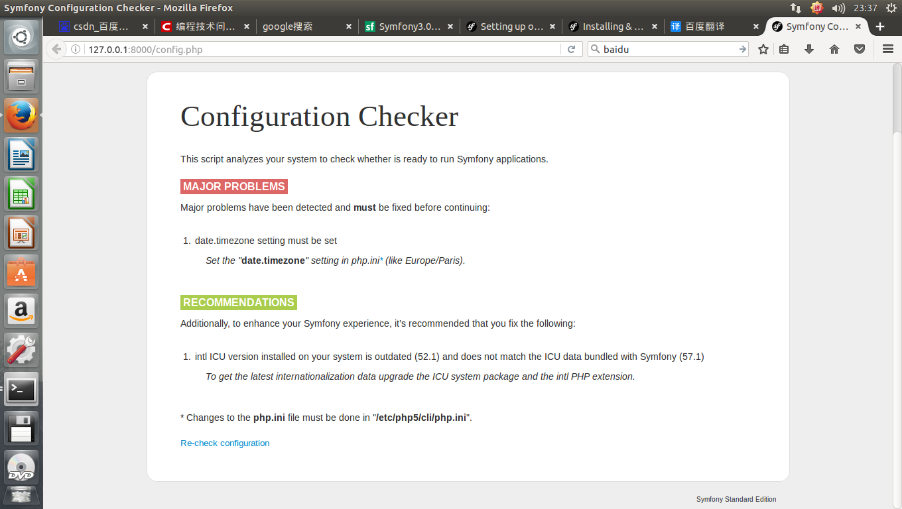Launch LibreOffice Calc from dock
The height and width of the screenshot is (509, 902).
click(x=22, y=194)
